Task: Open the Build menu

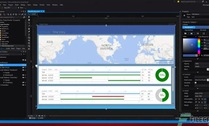Action: coord(17,5)
